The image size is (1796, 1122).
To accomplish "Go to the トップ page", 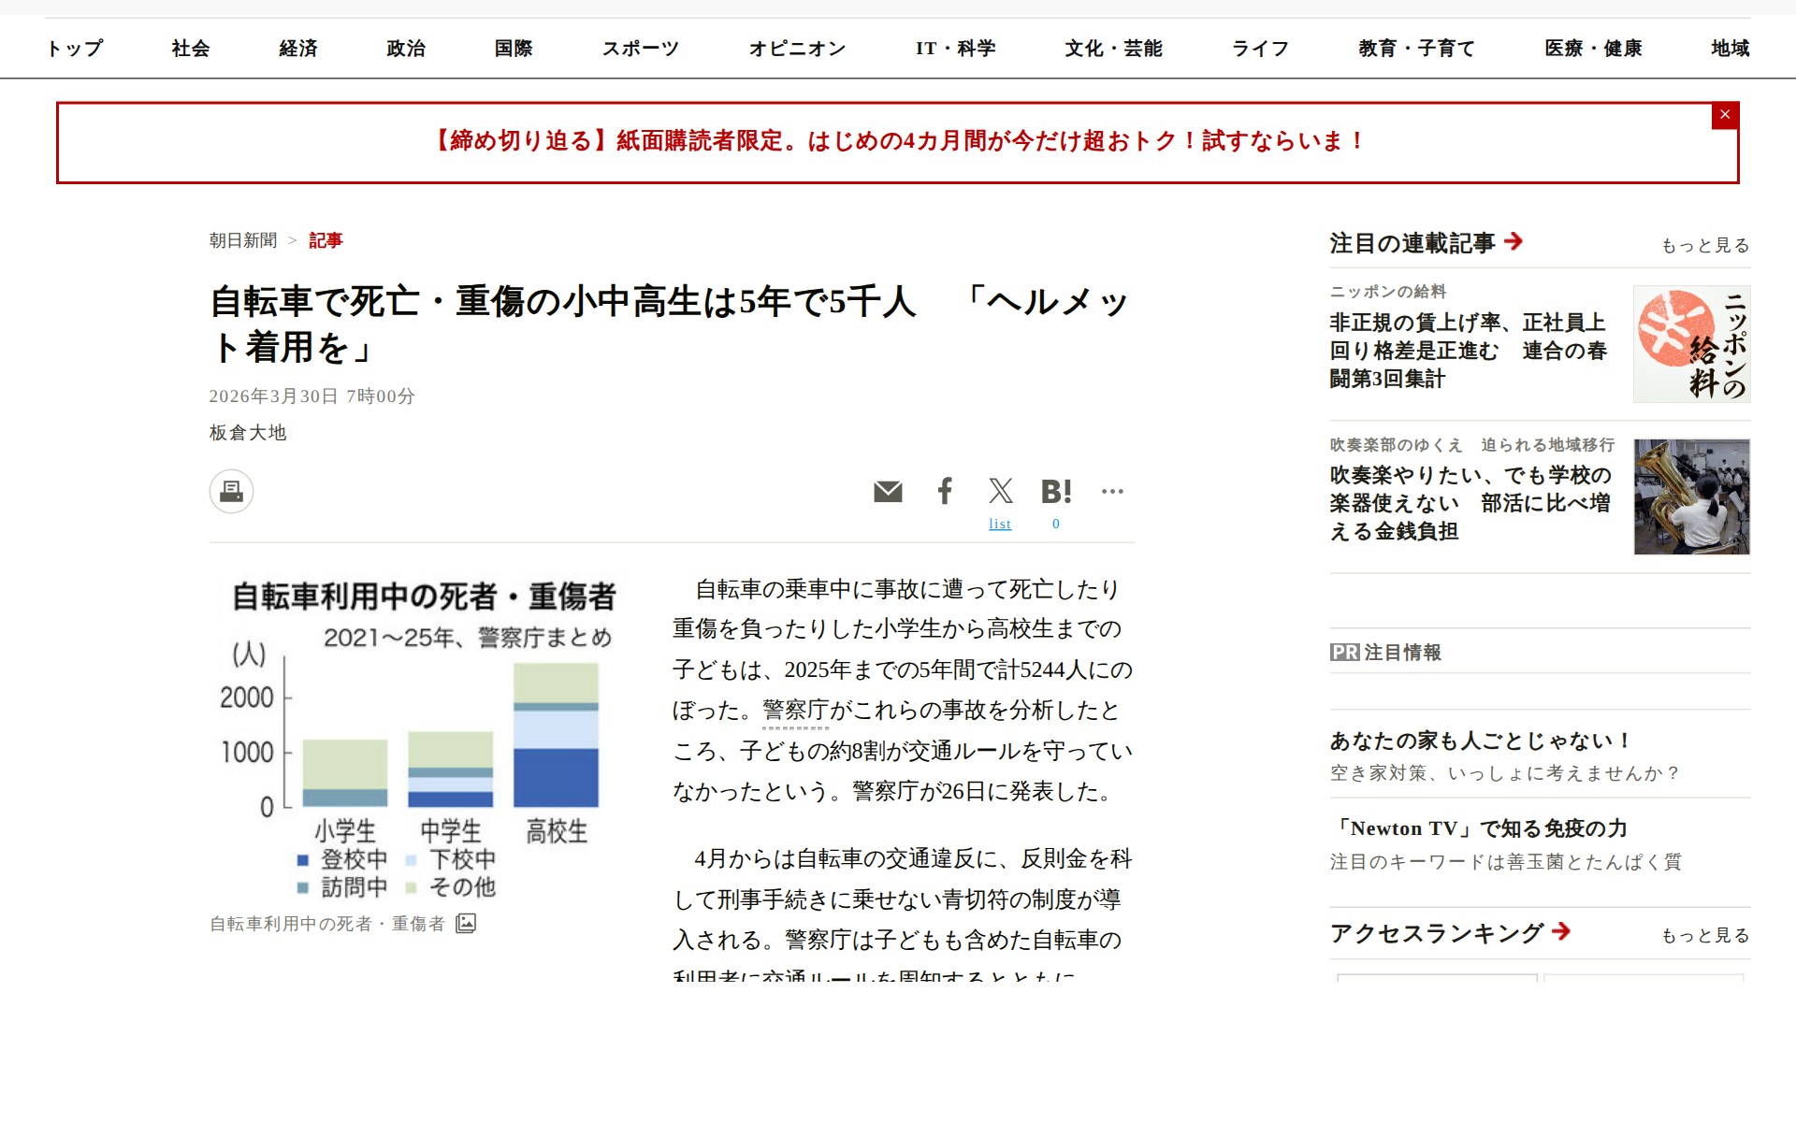I will 76,49.
